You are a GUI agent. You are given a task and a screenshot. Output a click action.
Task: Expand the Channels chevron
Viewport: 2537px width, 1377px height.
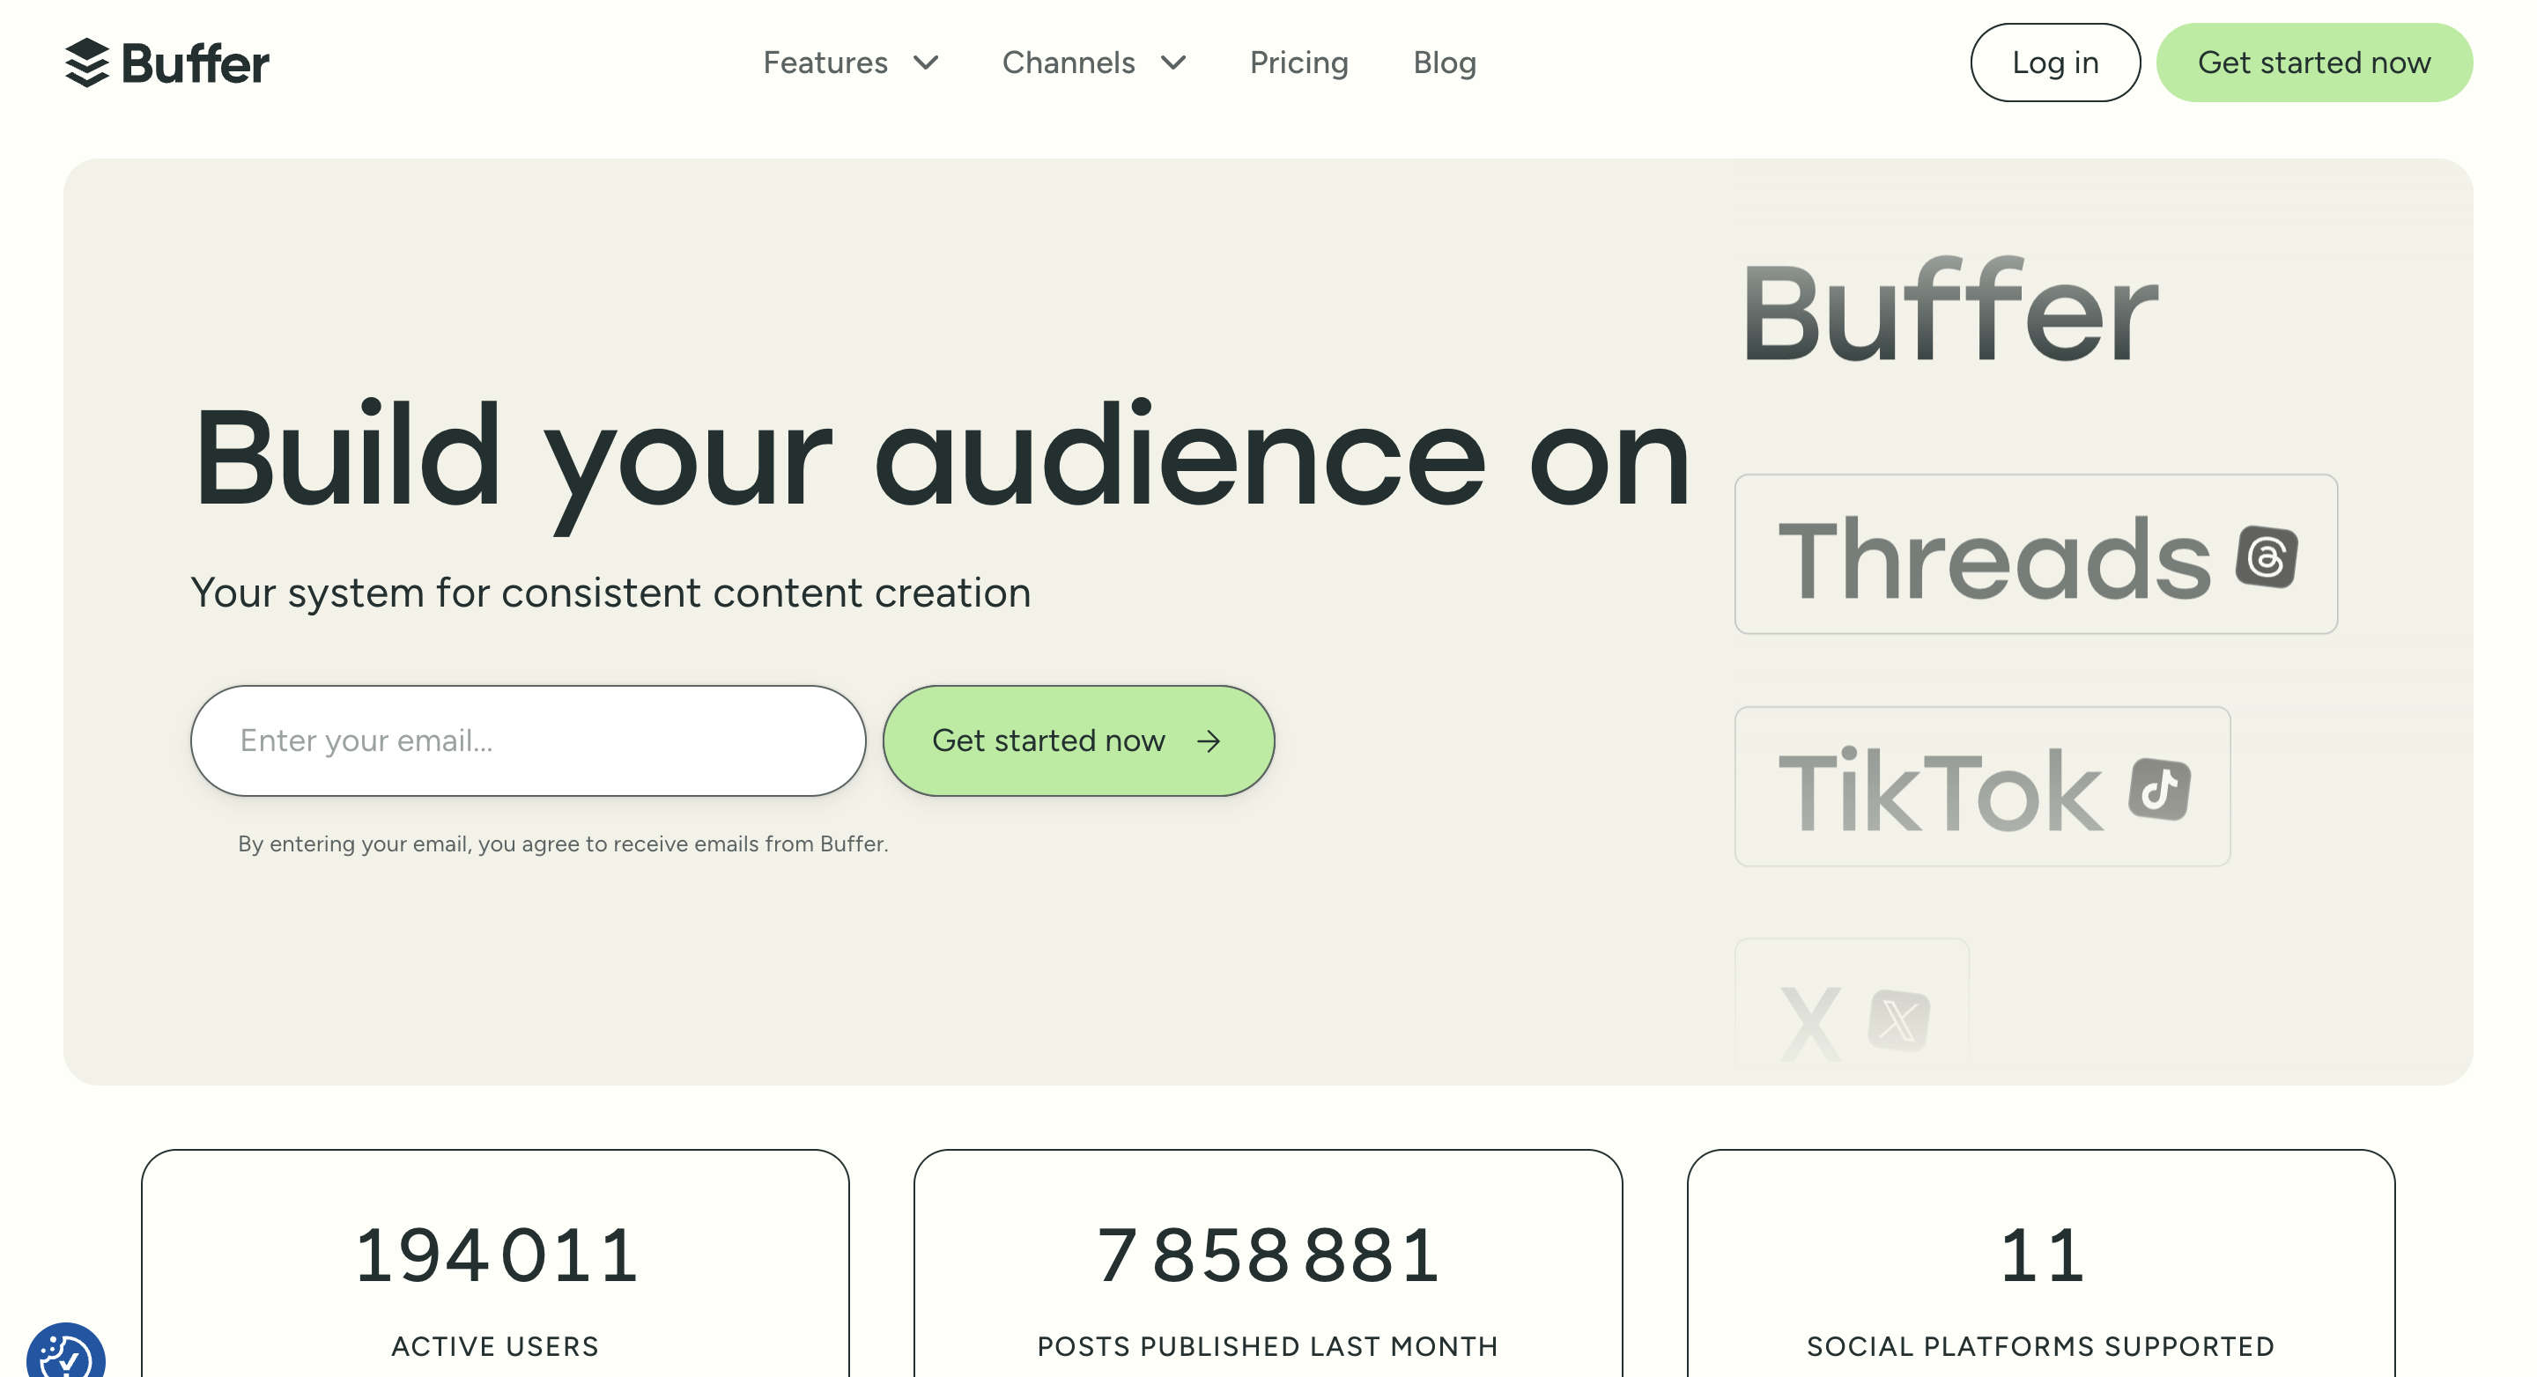coord(1173,63)
